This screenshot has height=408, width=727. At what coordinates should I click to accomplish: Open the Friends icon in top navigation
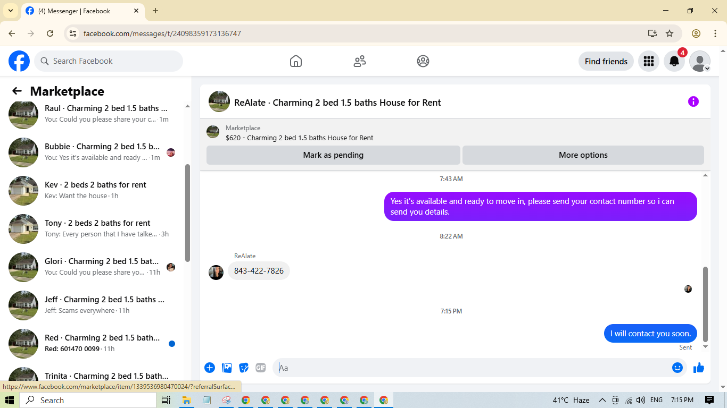tap(360, 61)
